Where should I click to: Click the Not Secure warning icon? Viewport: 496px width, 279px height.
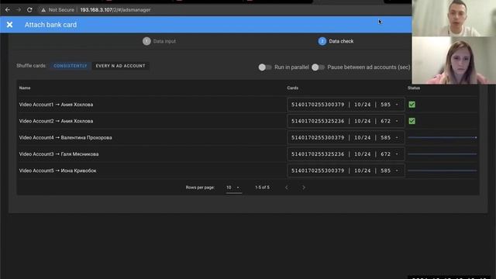click(43, 10)
